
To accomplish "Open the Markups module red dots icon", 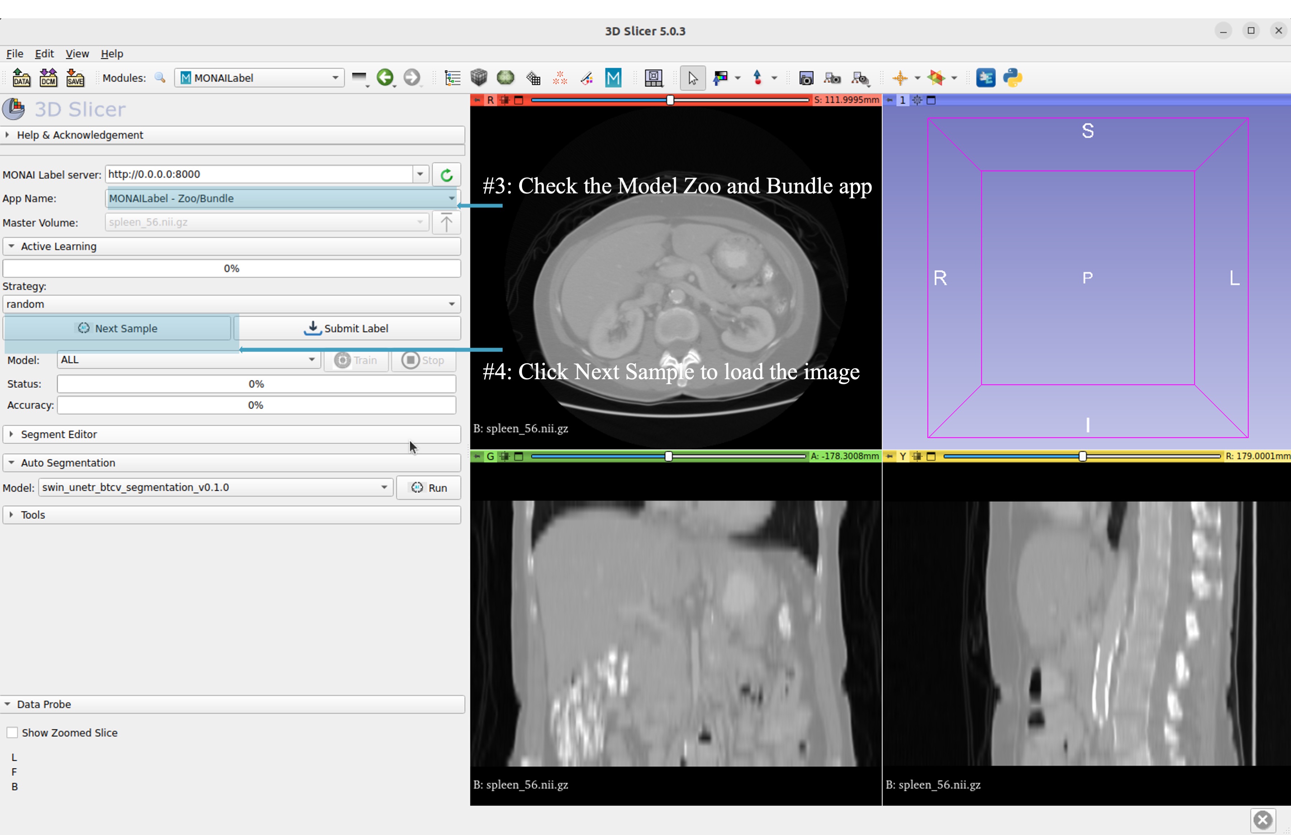I will point(560,77).
